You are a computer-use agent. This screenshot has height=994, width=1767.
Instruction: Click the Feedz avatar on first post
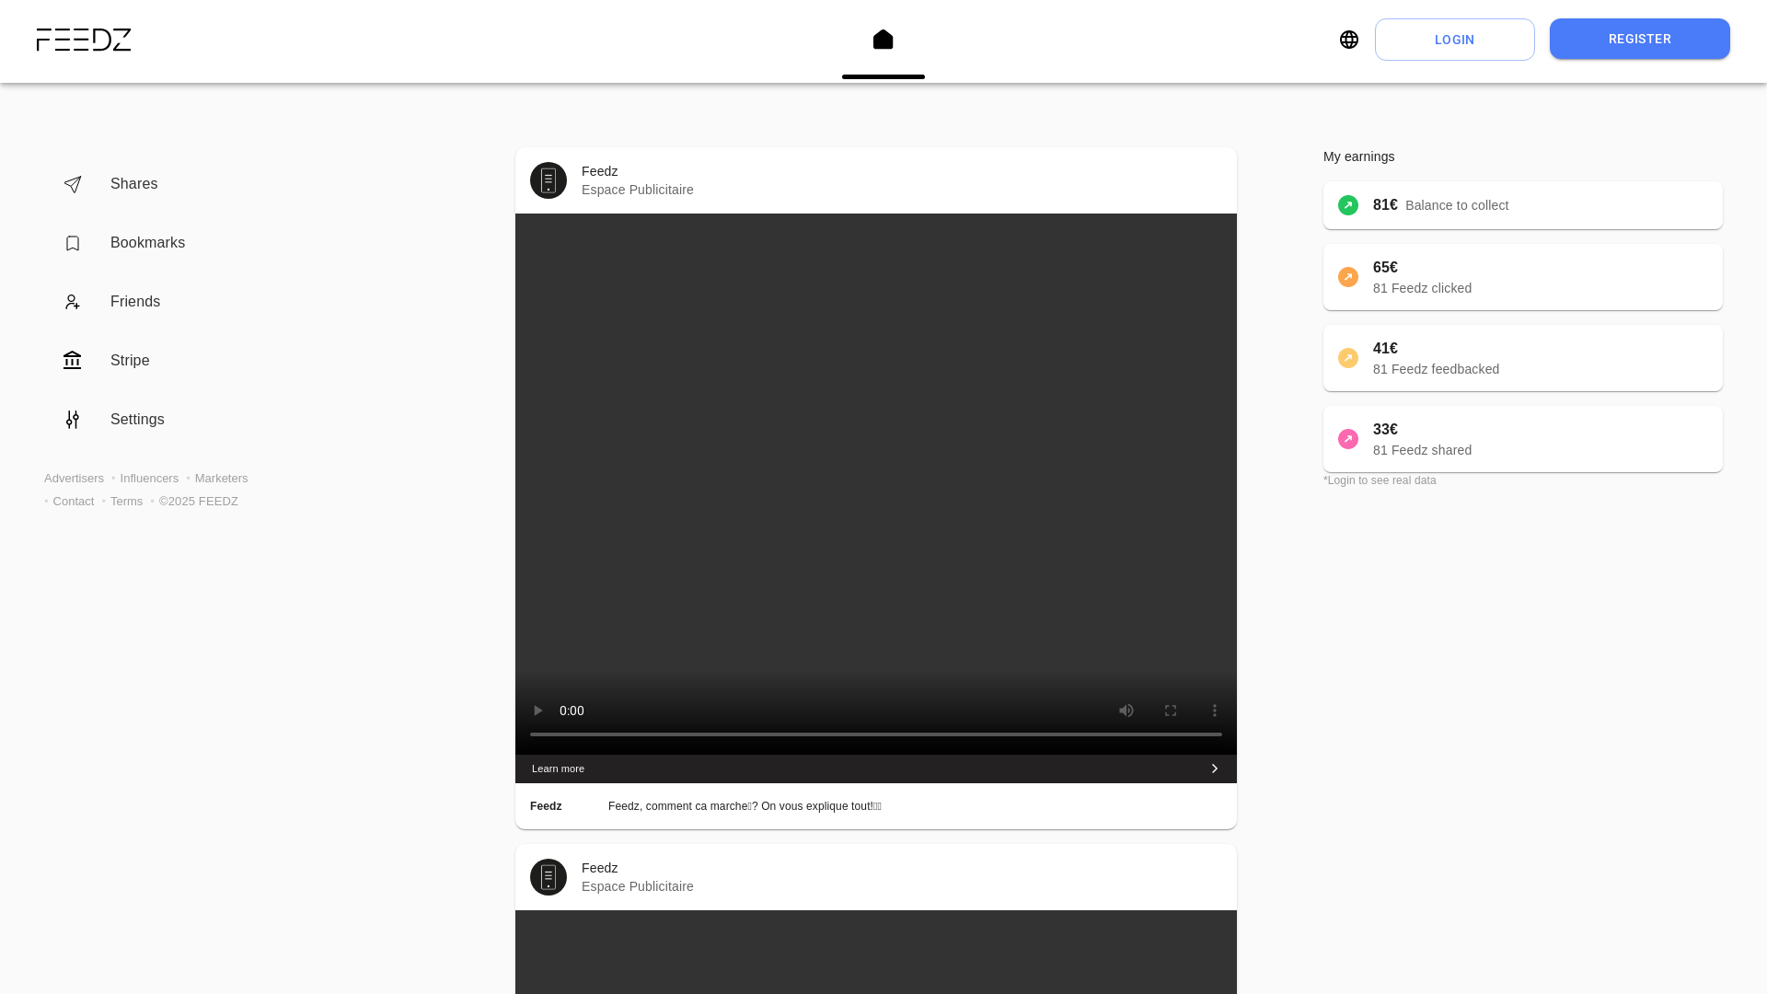[x=549, y=180]
